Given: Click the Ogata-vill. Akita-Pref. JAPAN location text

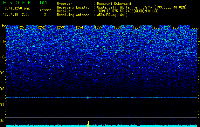Looking at the screenshot, I should tap(142, 7).
